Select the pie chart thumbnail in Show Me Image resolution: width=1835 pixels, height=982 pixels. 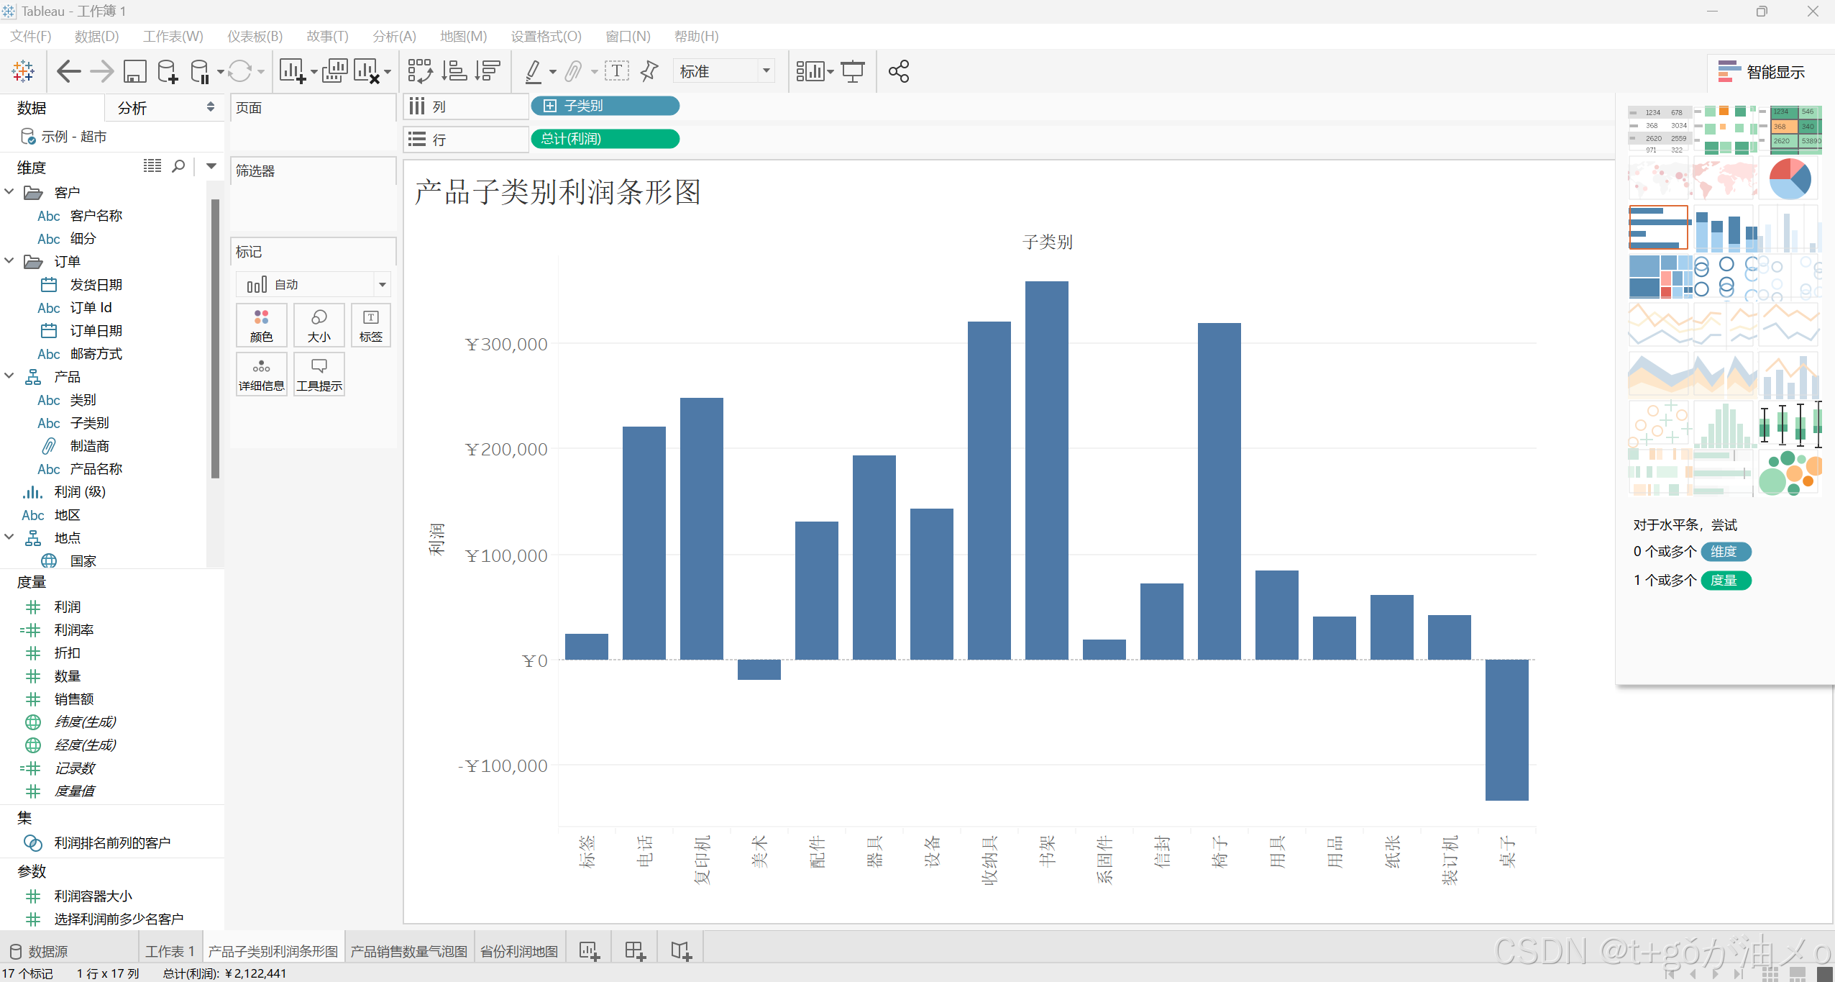point(1789,179)
